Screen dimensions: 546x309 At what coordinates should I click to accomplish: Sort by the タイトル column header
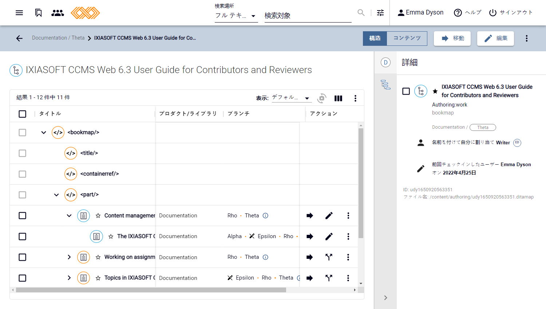click(x=50, y=114)
